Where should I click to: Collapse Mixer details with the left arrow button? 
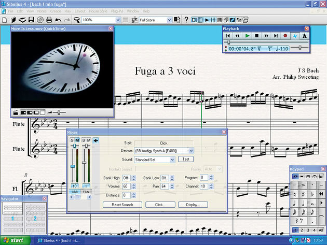click(x=96, y=141)
